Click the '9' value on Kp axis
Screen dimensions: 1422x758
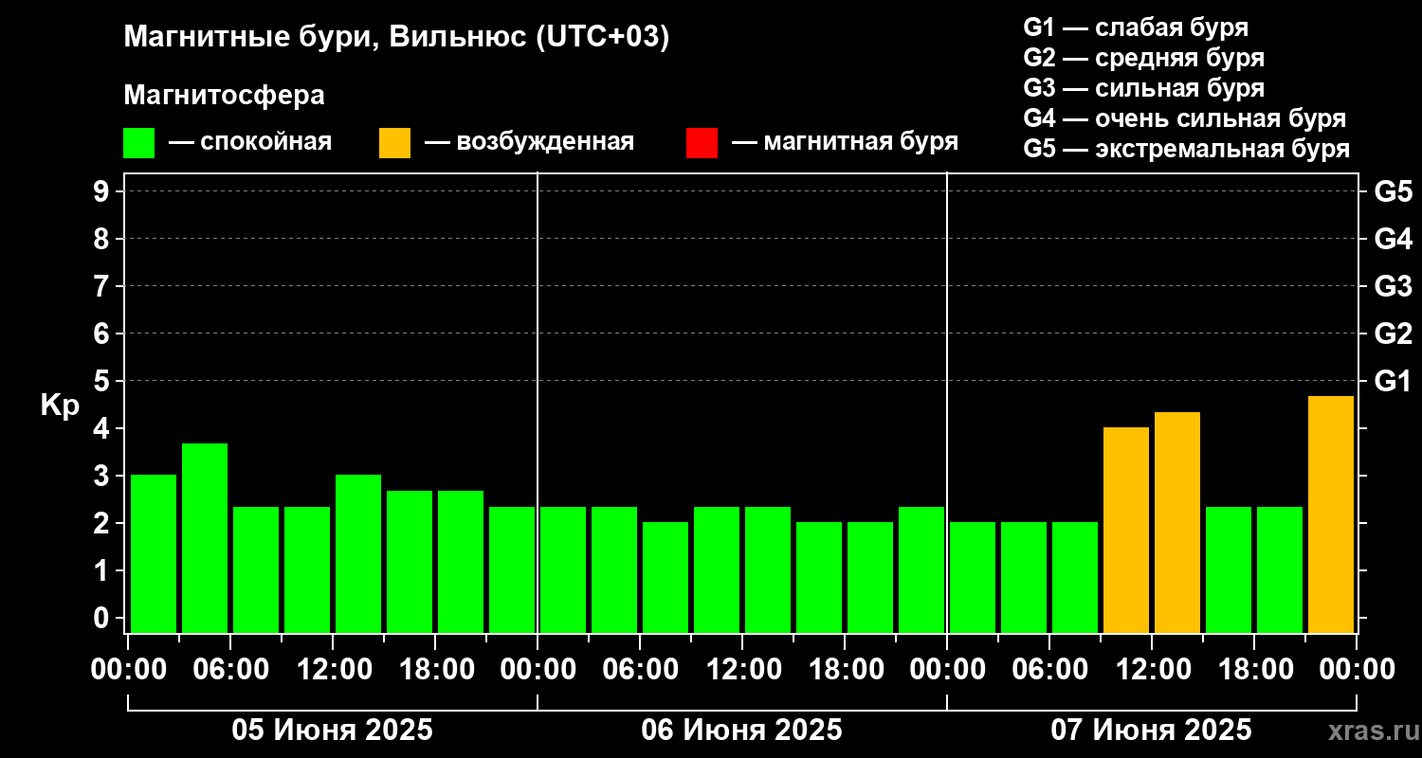(102, 191)
